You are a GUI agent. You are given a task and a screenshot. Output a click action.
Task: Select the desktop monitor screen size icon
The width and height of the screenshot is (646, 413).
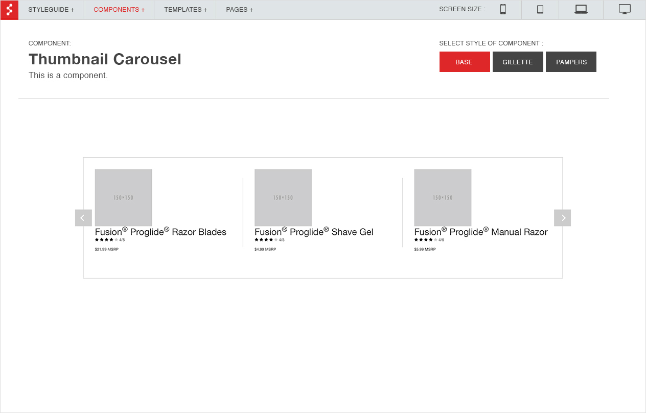[624, 9]
